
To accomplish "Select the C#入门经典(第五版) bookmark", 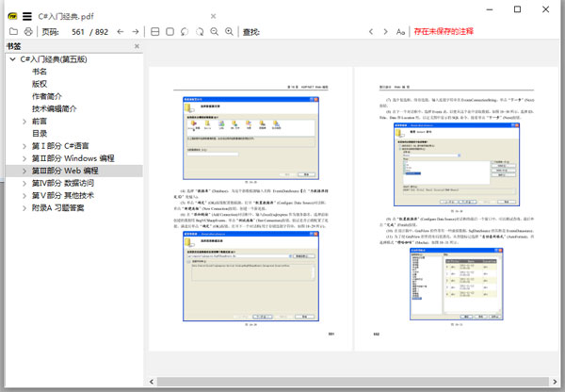I will pyautogui.click(x=54, y=59).
